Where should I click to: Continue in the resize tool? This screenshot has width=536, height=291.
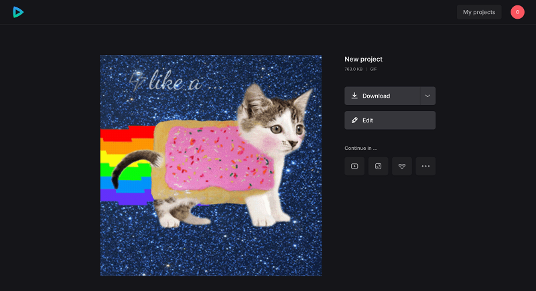coord(378,166)
